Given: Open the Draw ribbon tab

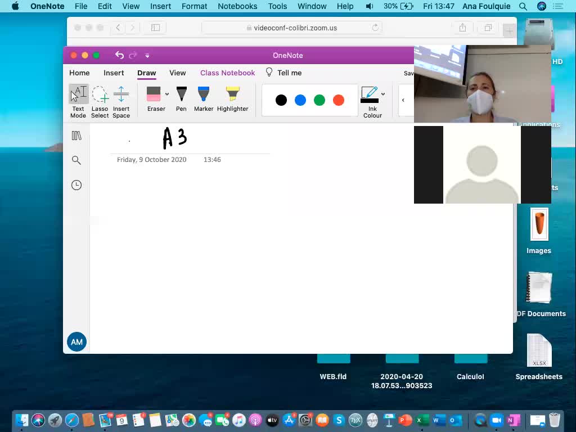Looking at the screenshot, I should pyautogui.click(x=147, y=73).
